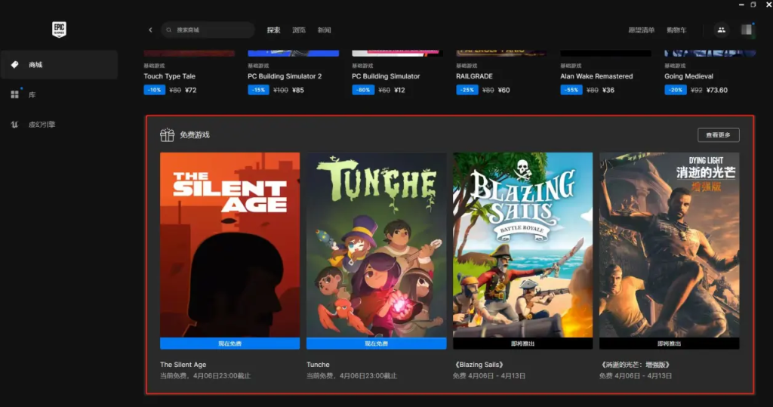The width and height of the screenshot is (773, 407).
Task: Open The Silent Age cover art
Action: pos(229,245)
